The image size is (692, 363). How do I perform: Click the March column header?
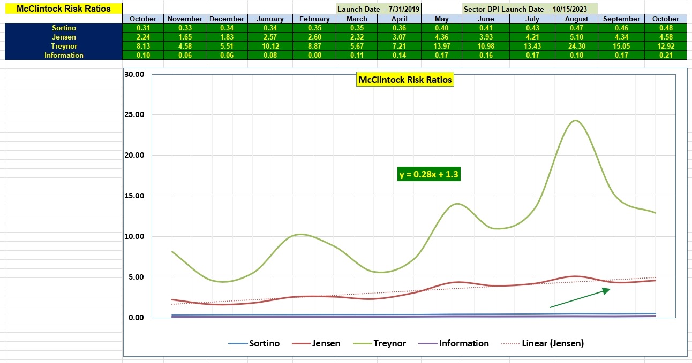click(x=357, y=19)
